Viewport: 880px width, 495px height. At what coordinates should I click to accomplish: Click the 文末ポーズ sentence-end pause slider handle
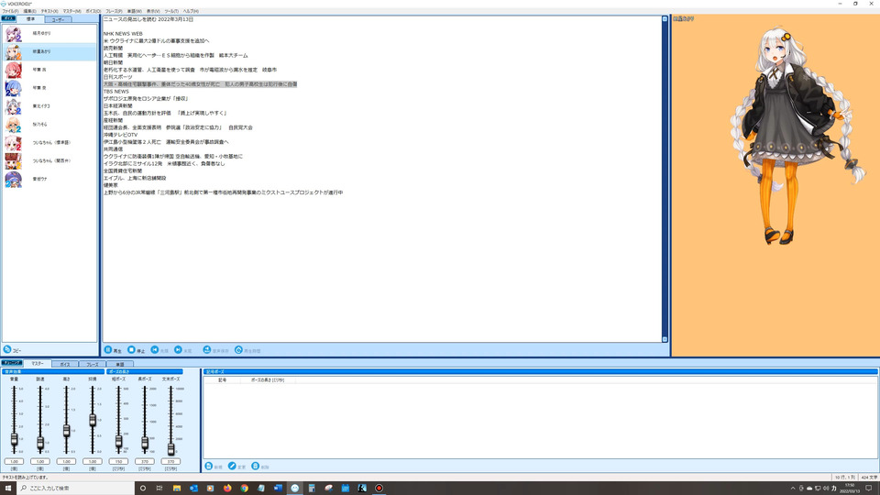point(170,449)
